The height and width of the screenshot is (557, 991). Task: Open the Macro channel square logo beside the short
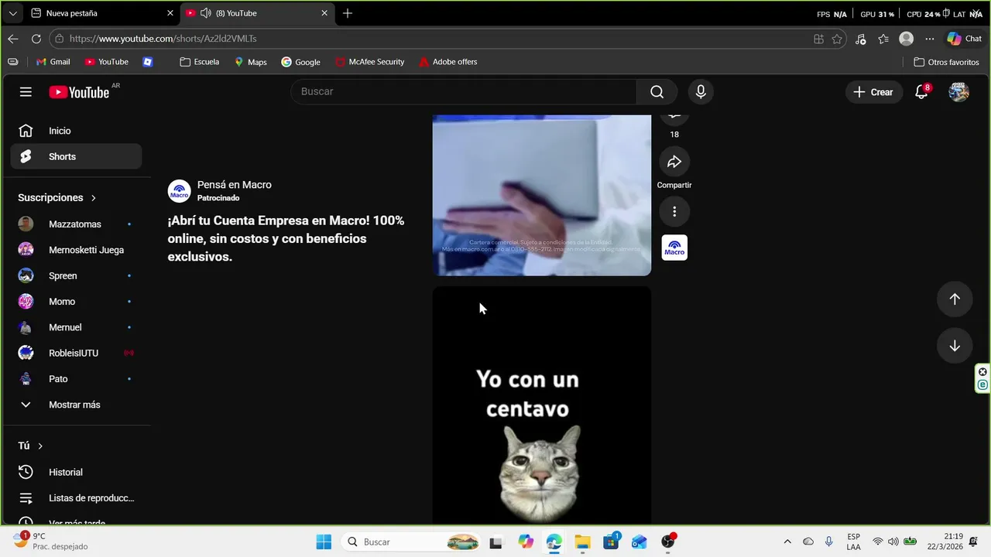pos(674,248)
